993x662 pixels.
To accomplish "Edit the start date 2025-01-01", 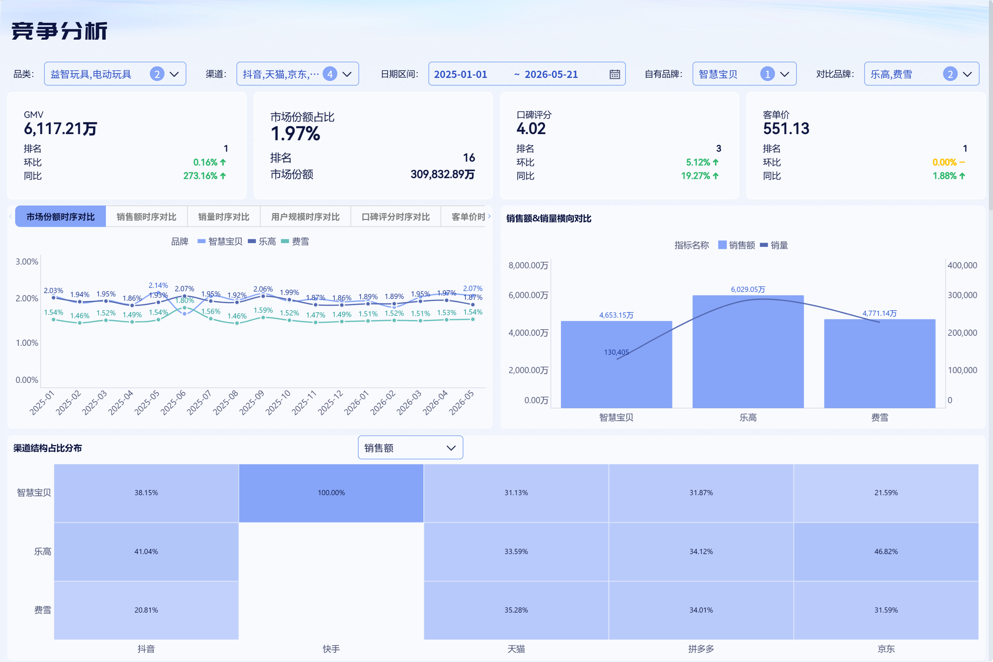I will 461,74.
